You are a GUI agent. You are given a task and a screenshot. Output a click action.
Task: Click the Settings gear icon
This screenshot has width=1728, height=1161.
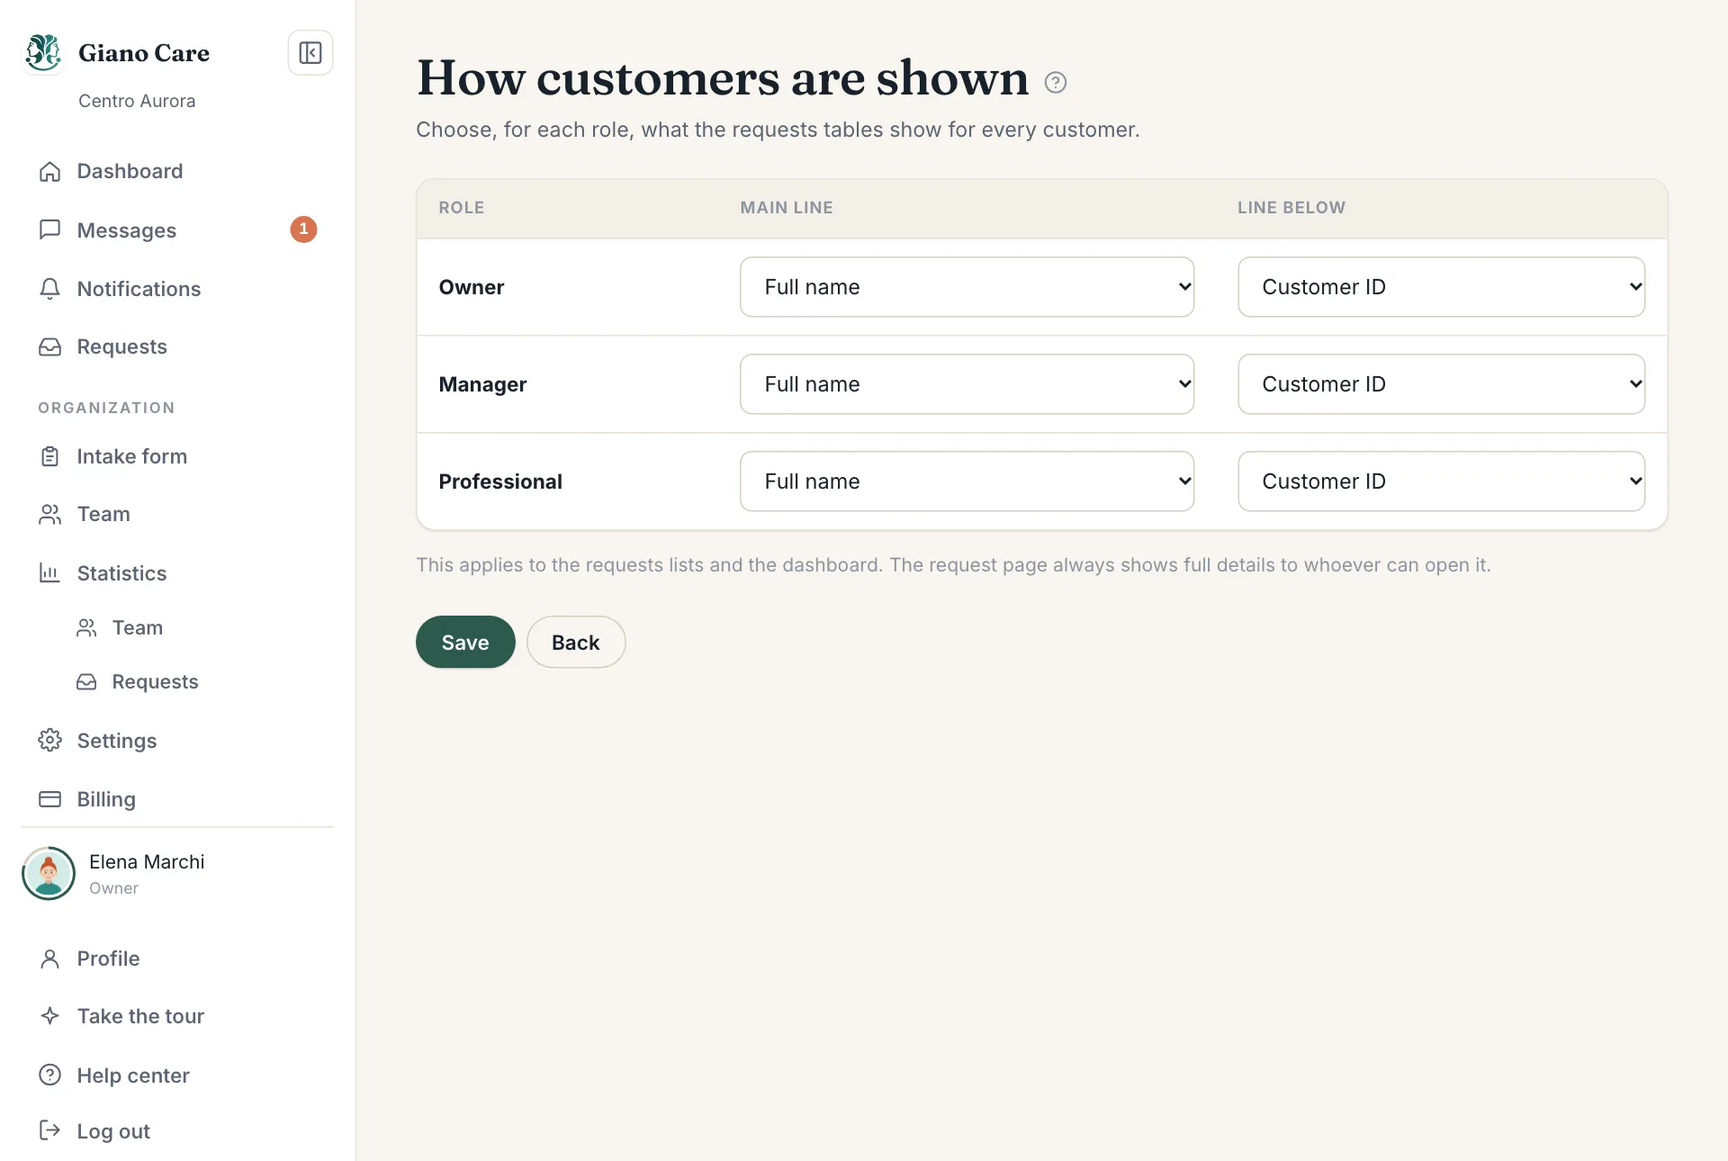point(50,740)
